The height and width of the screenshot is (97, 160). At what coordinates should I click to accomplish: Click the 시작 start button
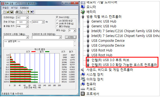point(71,37)
